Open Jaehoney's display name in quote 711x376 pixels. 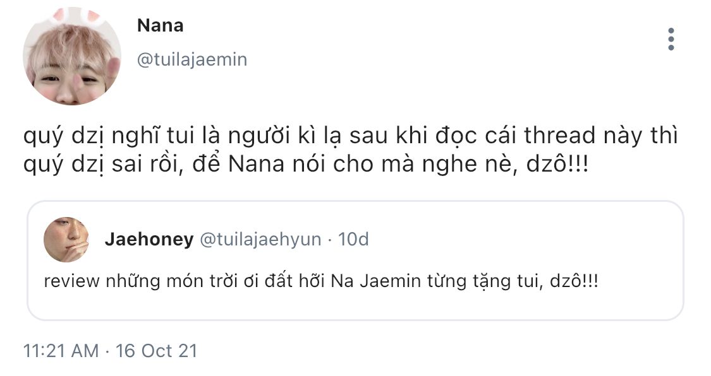pyautogui.click(x=149, y=240)
